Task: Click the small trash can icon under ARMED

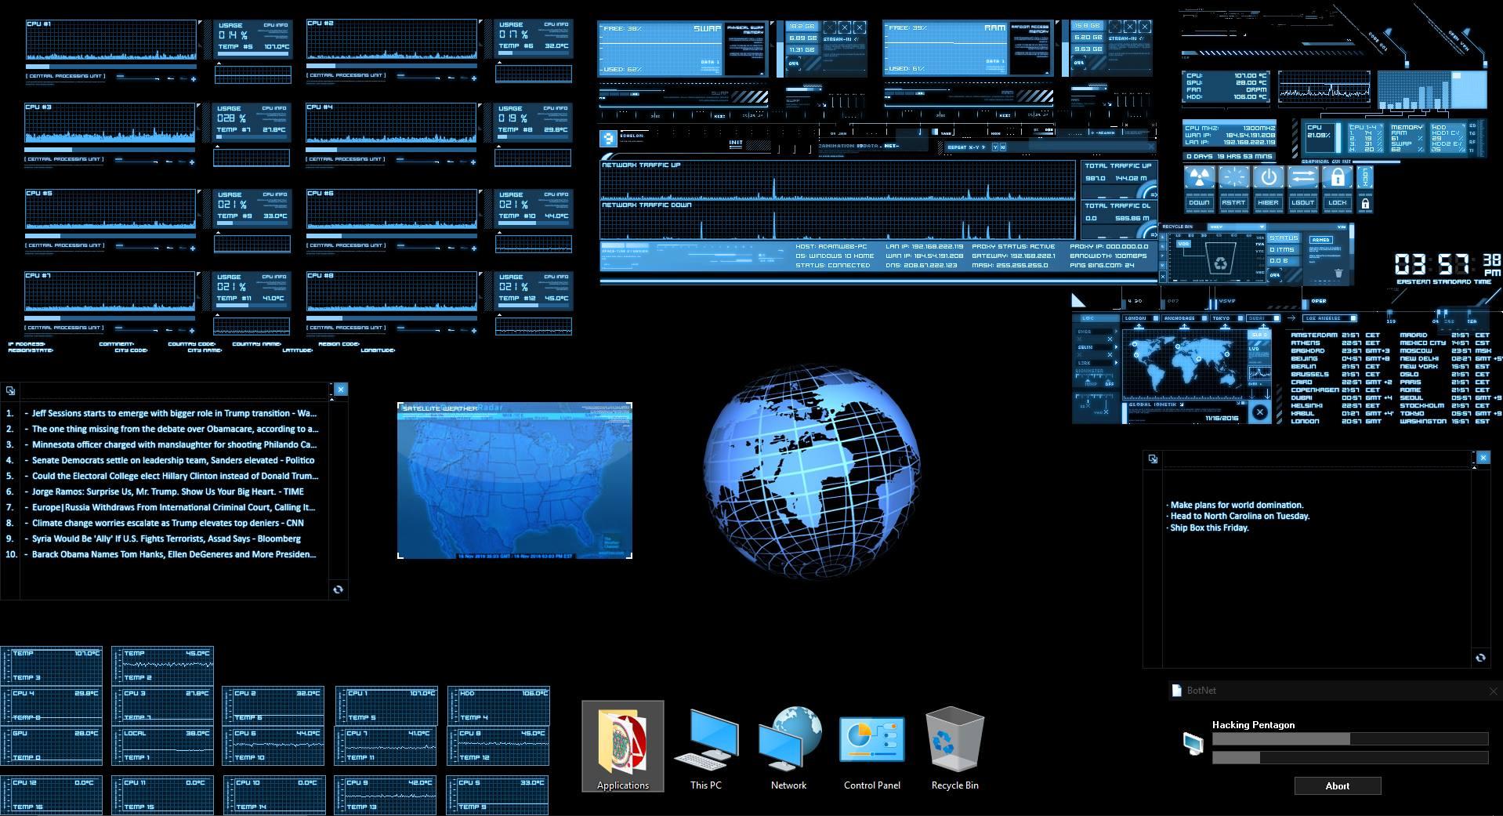Action: (x=1338, y=274)
